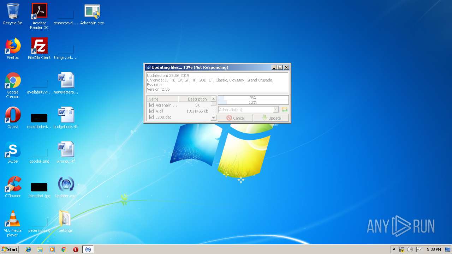452x254 pixels.
Task: Select thingsyork file icon
Action: point(66,51)
